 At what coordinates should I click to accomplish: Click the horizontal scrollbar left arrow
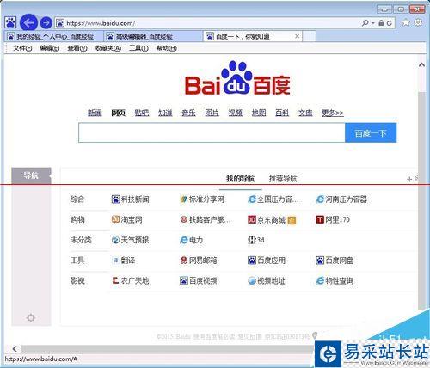pyautogui.click(x=15, y=349)
